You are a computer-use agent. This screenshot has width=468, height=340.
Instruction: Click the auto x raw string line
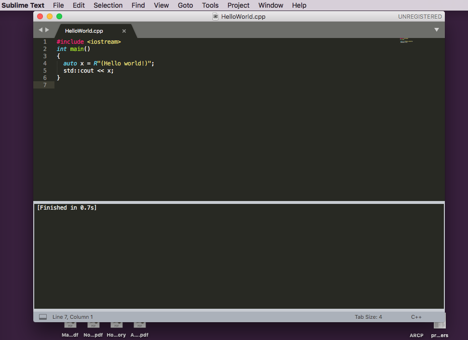tap(108, 63)
